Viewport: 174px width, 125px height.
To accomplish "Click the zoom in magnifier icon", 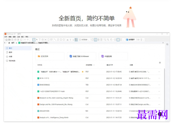I will [108, 40].
